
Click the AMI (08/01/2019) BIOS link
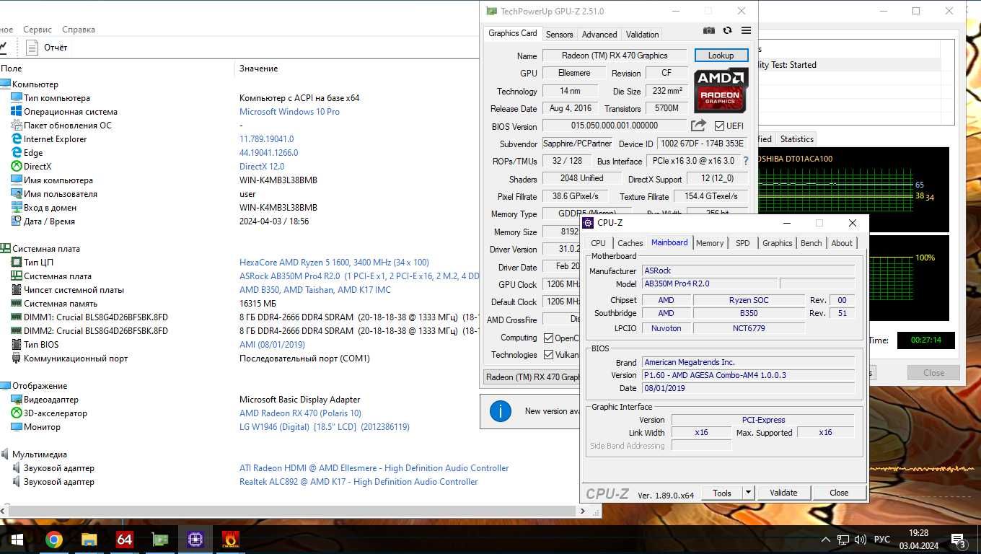[x=272, y=345]
